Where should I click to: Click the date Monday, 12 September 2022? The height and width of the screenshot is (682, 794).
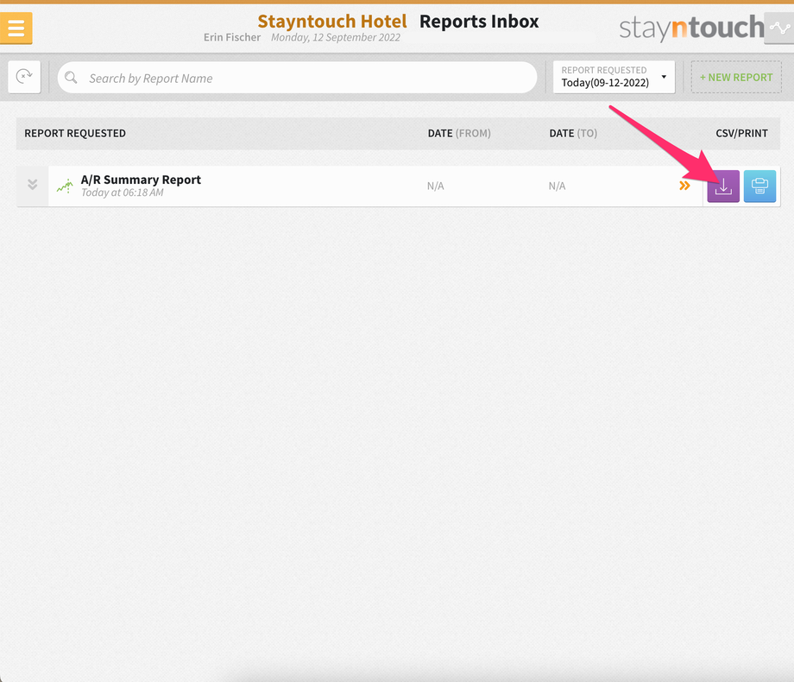click(x=335, y=37)
